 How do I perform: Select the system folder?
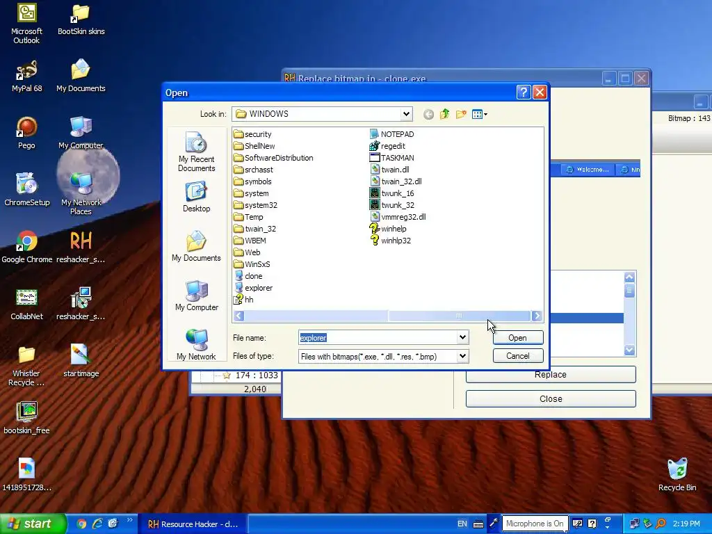251,193
